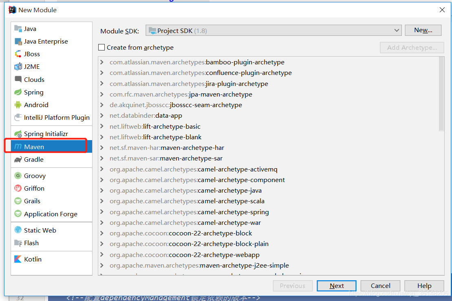
Task: Choose Gradle module type label
Action: [x=34, y=160]
